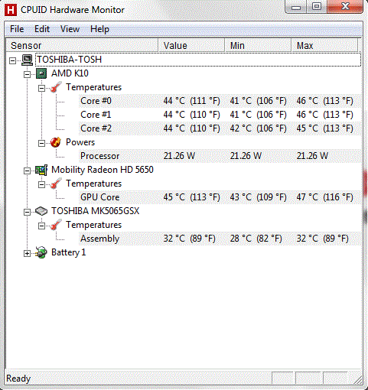Select the GPU Core row
The width and height of the screenshot is (368, 390).
coord(220,197)
